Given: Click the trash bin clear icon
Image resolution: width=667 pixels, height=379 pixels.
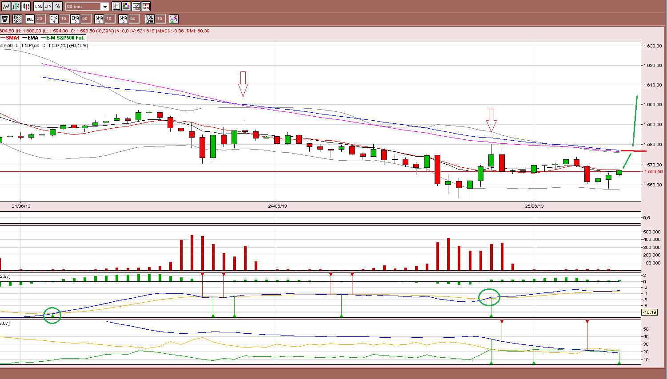Looking at the screenshot, I should click(5, 19).
